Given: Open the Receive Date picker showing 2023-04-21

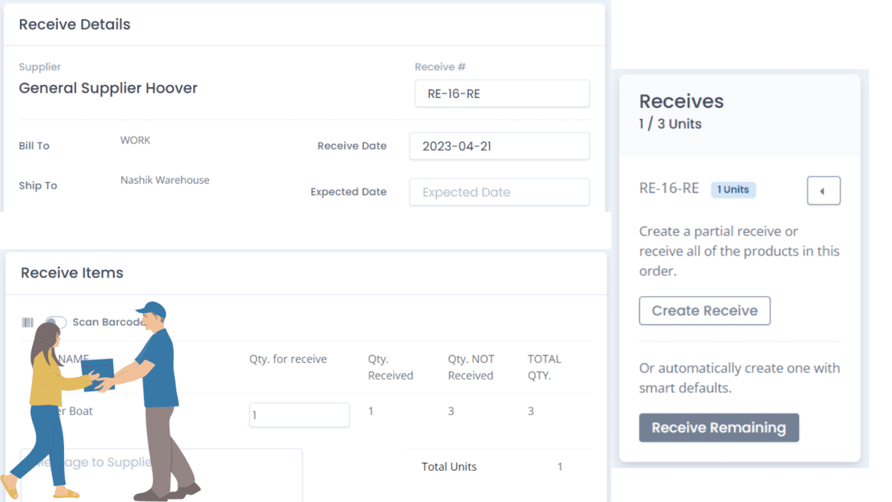Looking at the screenshot, I should [x=499, y=146].
